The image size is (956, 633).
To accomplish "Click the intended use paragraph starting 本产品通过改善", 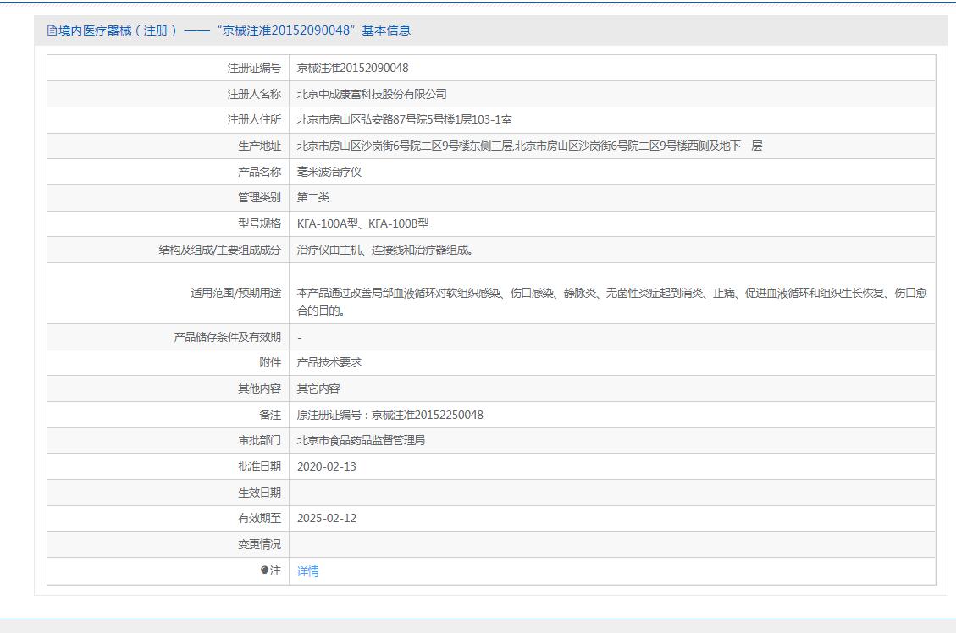I will click(611, 301).
